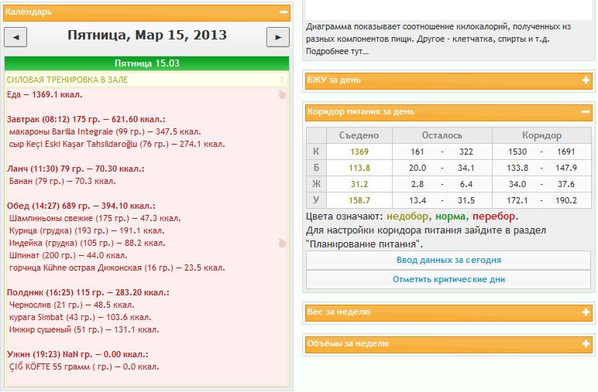The width and height of the screenshot is (598, 392).
Task: Click eaten protein value 113.8
Action: pyautogui.click(x=359, y=168)
